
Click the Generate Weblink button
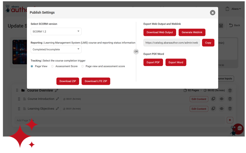[x=192, y=32]
